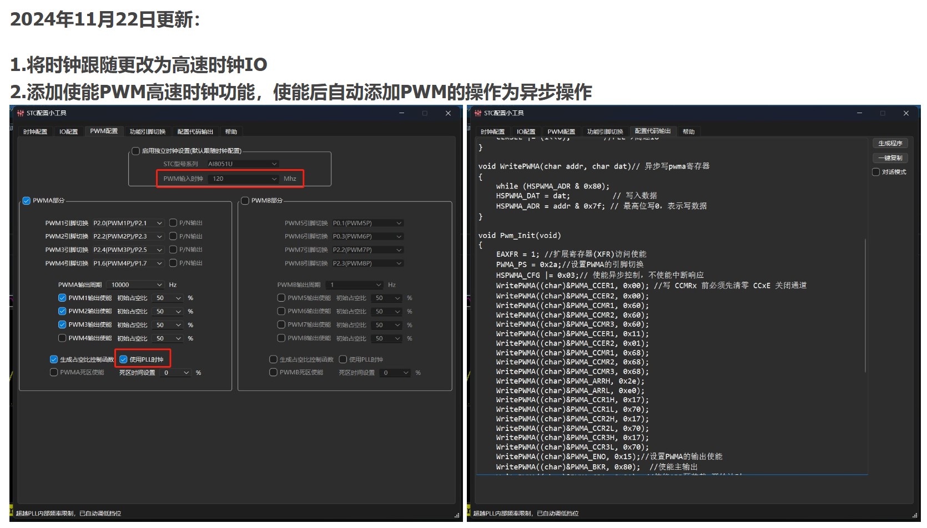Enable the 使用PLL时钟 checkbox in PWMA section
927x528 pixels.
click(x=124, y=359)
